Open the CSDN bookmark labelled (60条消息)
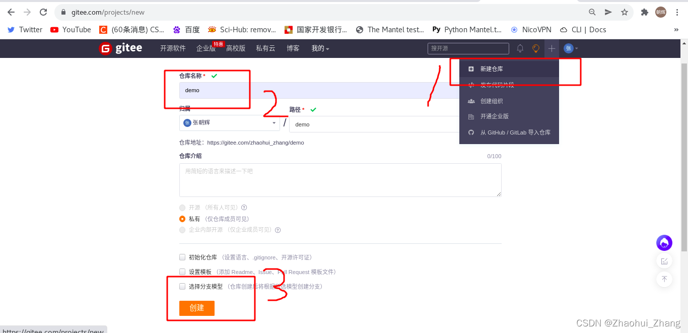The height and width of the screenshot is (333, 688). [132, 30]
